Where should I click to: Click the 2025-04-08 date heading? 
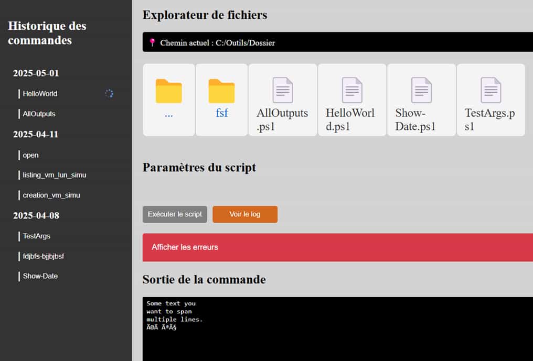(36, 215)
